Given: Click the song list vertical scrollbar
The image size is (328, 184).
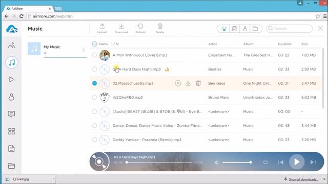Looking at the screenshot, I should (x=323, y=78).
